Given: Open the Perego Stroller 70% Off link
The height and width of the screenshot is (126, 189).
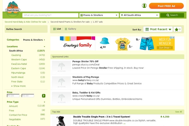Looking at the screenshot, I should click(85, 61).
